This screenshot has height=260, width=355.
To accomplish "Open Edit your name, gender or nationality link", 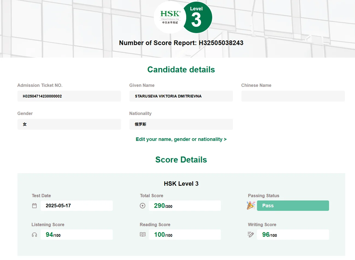I will click(x=181, y=139).
